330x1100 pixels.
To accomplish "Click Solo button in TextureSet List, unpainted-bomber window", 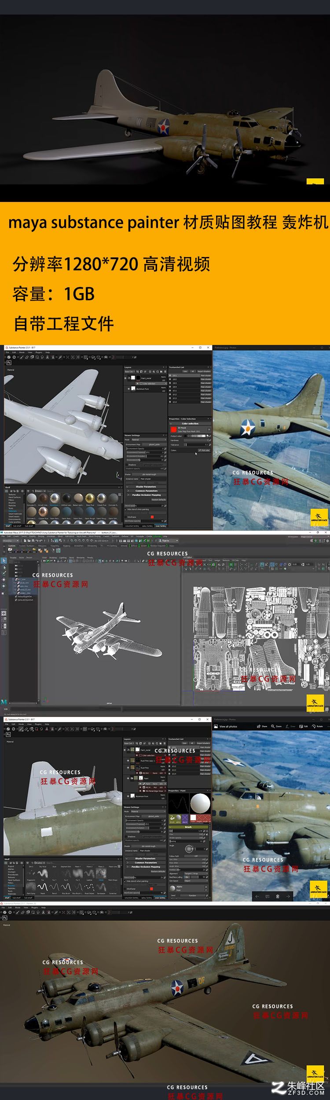I will coord(185,371).
